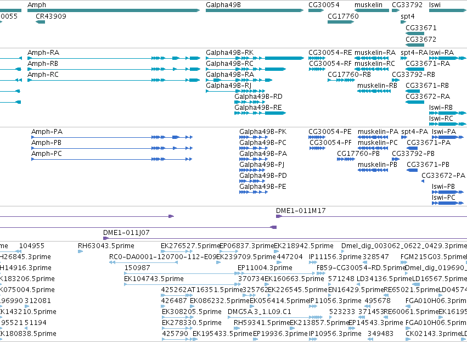Click the Galpha49B-RJ transcript label
Screen dimensions: 467x342
point(228,86)
